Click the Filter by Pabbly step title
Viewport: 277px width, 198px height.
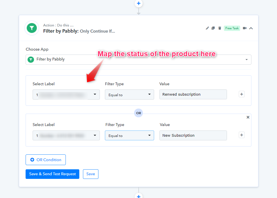[x=79, y=31]
